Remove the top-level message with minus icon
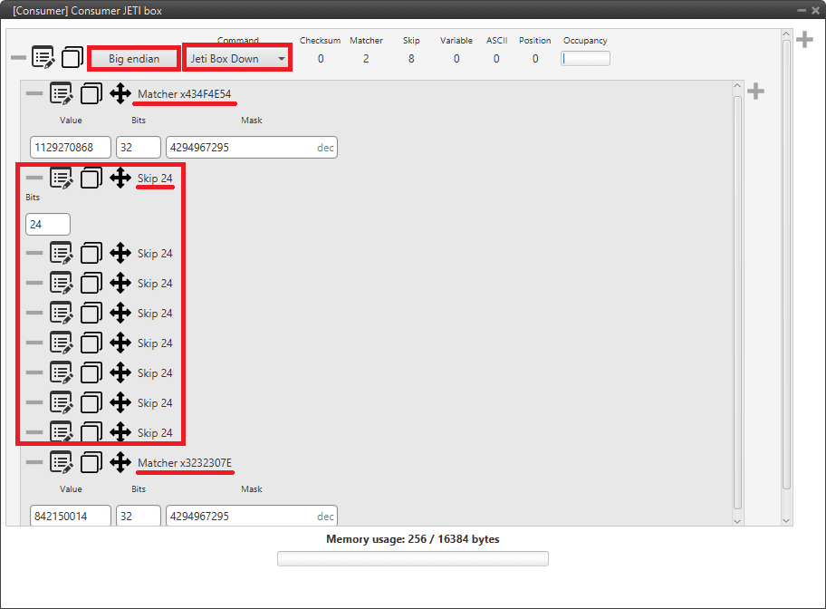Viewport: 826px width, 609px height. (18, 58)
